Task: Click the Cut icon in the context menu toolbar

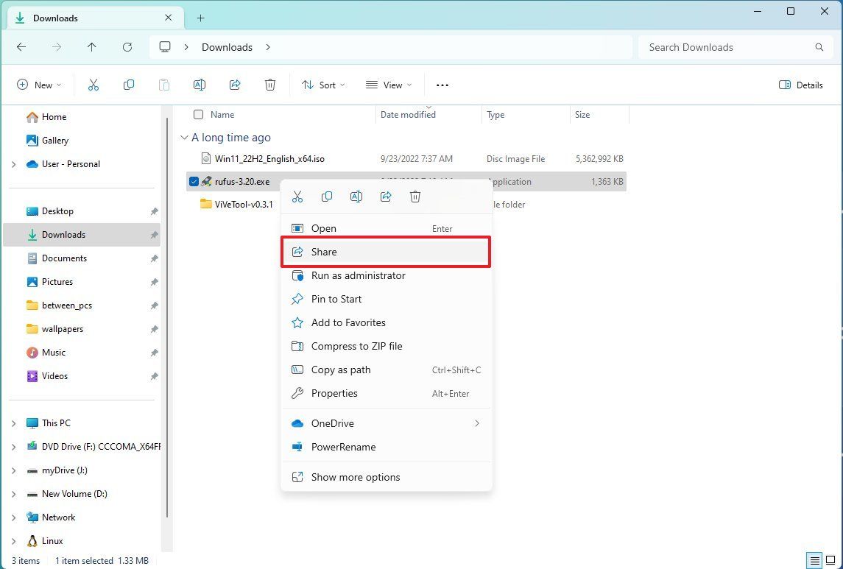Action: (297, 197)
